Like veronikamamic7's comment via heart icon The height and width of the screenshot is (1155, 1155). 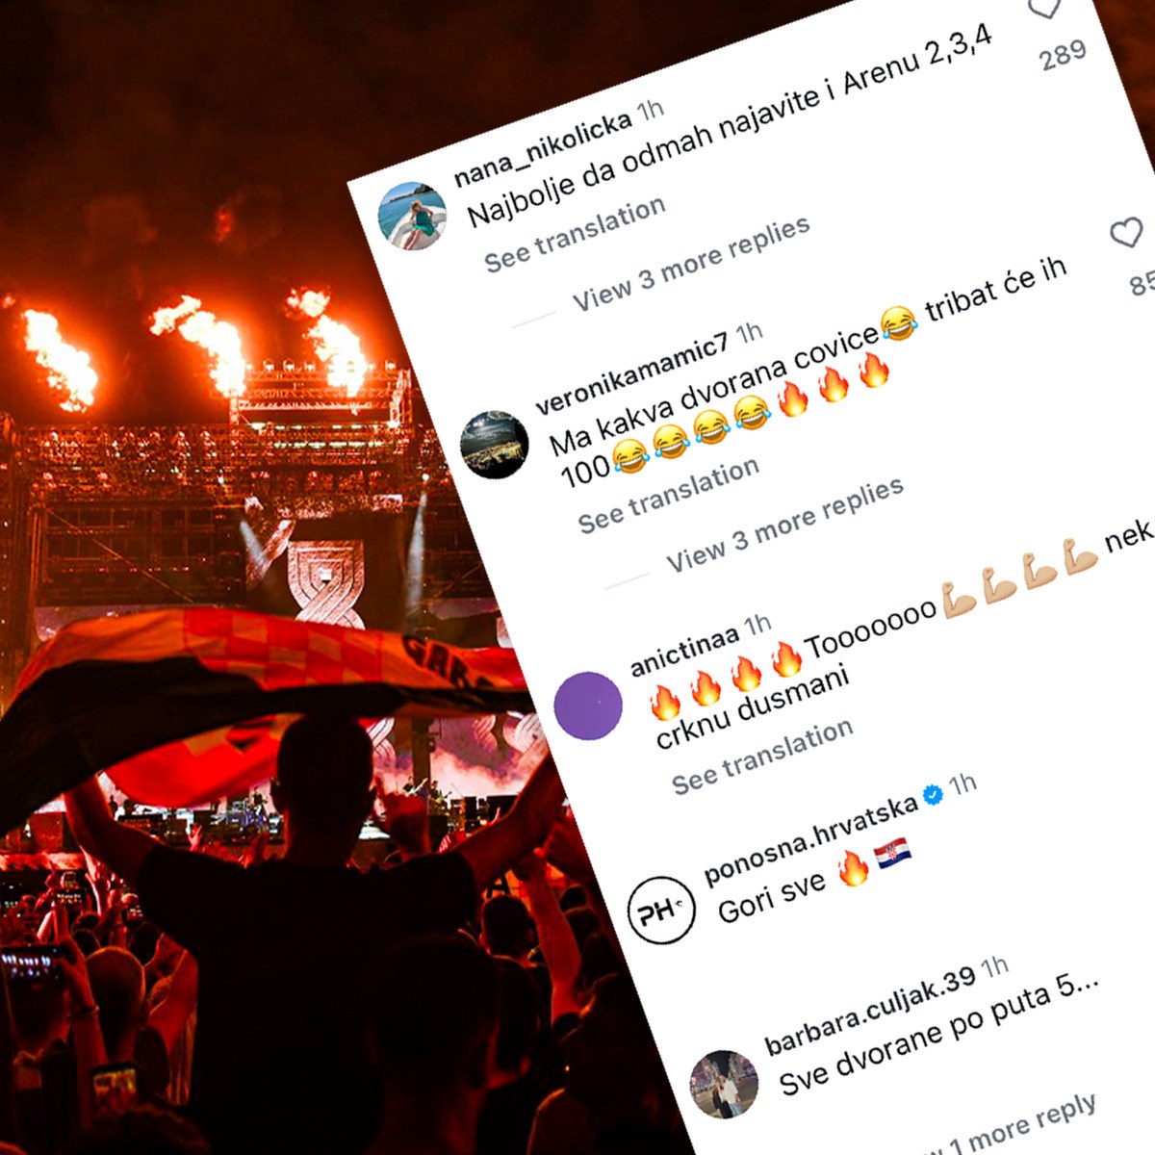point(1125,233)
